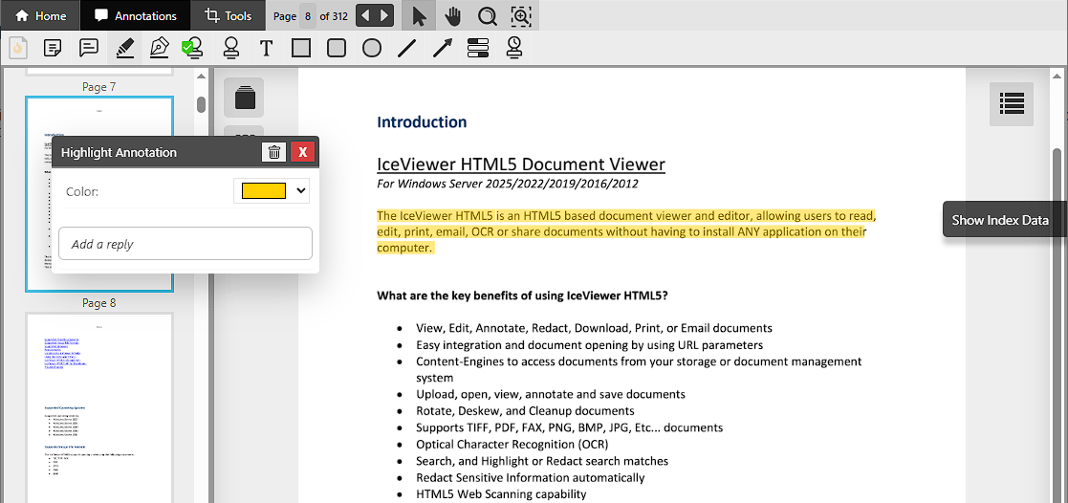The image size is (1068, 503).
Task: Choose the sticky note annotation tool
Action: [x=54, y=48]
